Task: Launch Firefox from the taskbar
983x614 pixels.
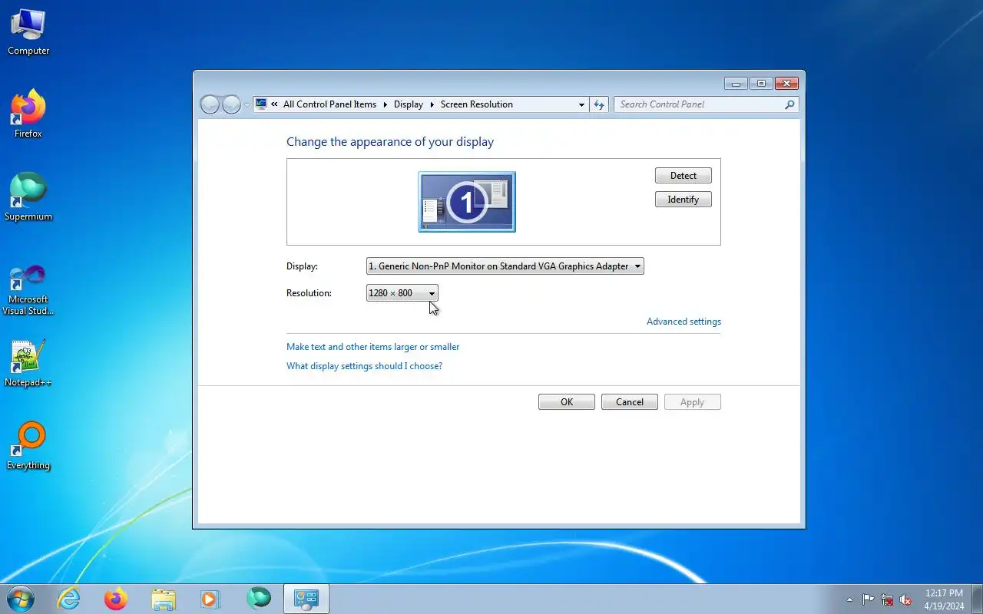Action: (x=116, y=599)
